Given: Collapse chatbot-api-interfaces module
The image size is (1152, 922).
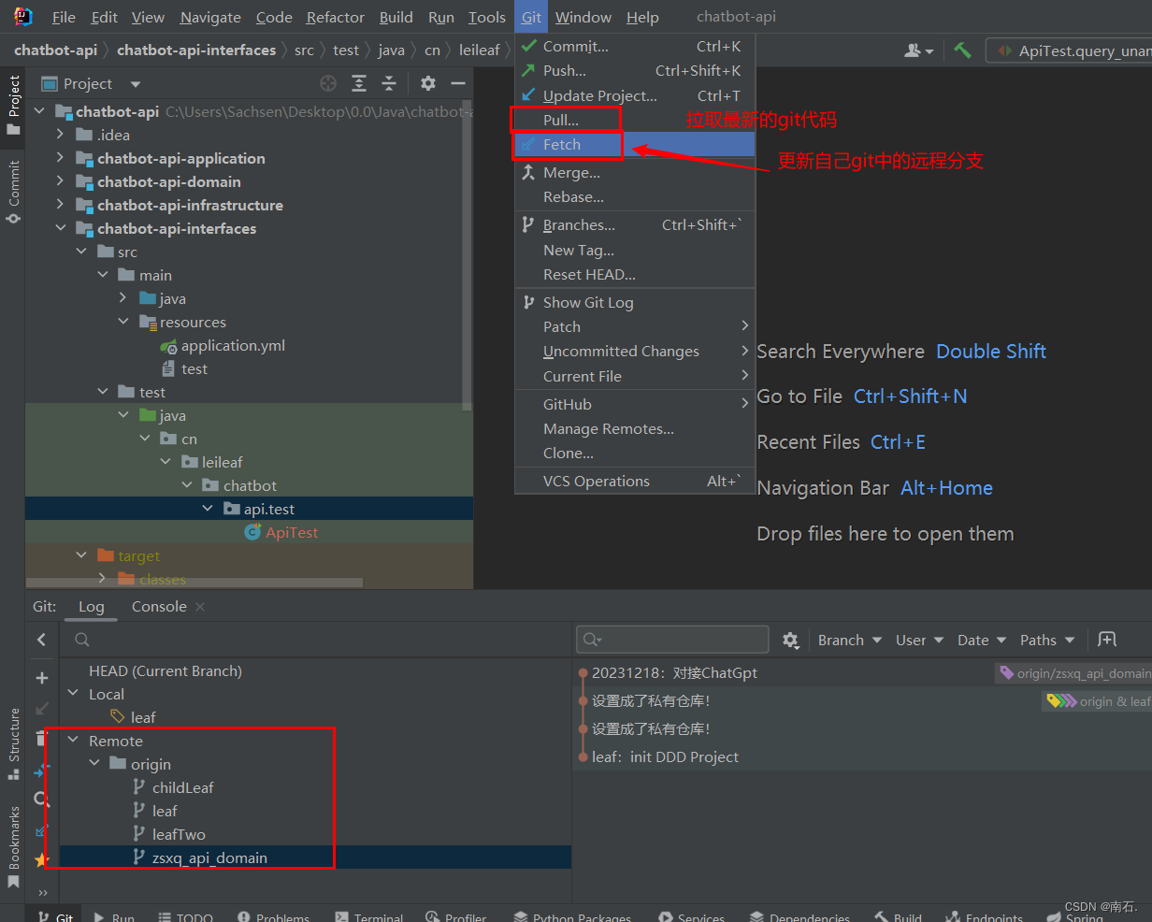Looking at the screenshot, I should pos(61,228).
